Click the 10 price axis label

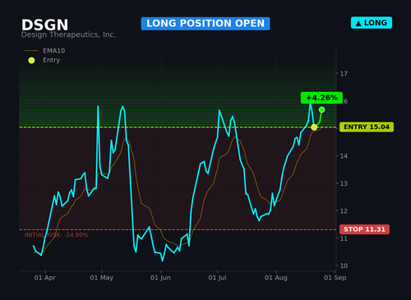pos(344,265)
